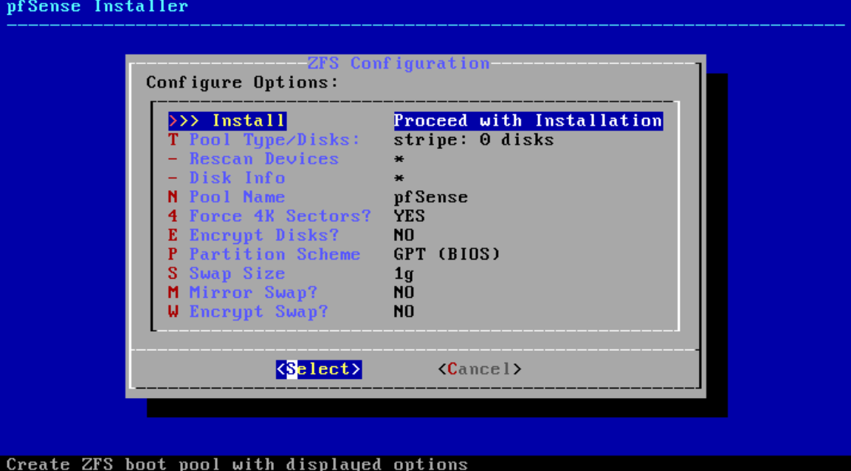Click the 1g swap size value
Image resolution: width=851 pixels, height=471 pixels.
pos(404,273)
